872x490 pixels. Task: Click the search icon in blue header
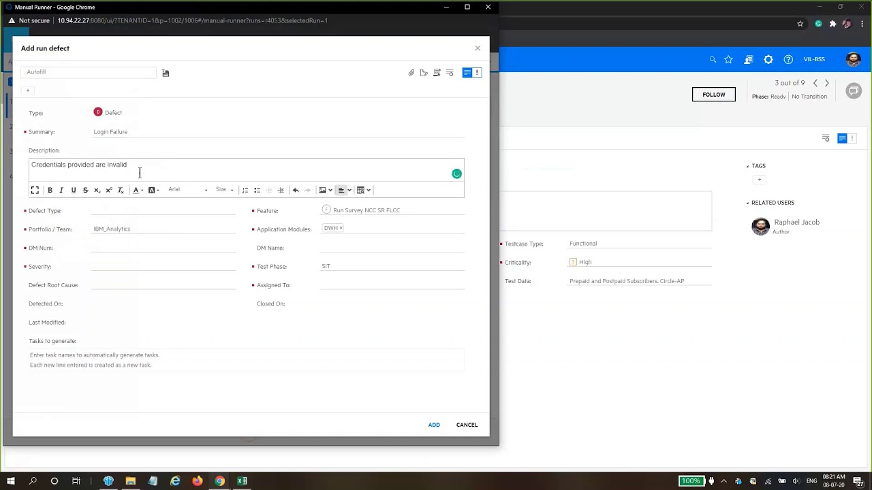(713, 59)
